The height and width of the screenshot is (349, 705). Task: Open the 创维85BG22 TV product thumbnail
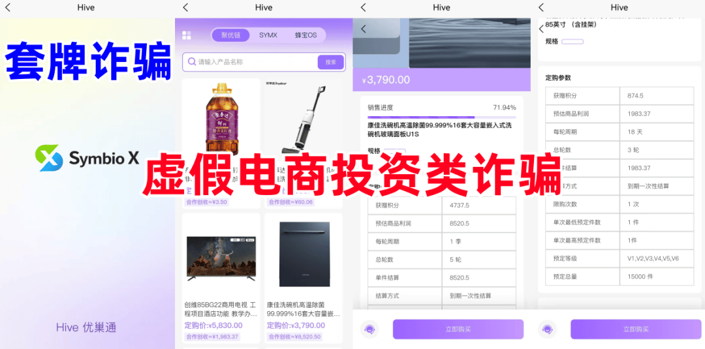pos(221,258)
